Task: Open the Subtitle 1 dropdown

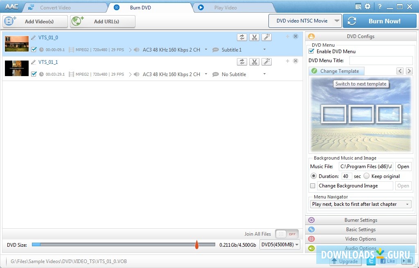Action: [264, 50]
